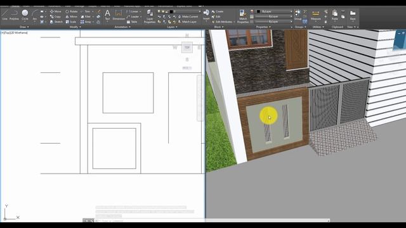Click the Explode icon in Modify panel

point(98,16)
